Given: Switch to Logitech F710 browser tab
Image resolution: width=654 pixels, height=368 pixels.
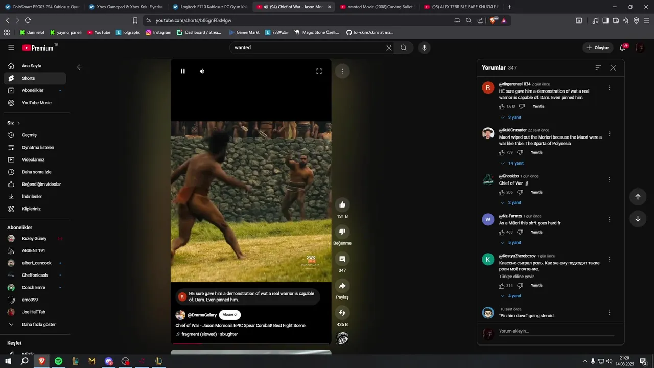Looking at the screenshot, I should (209, 7).
